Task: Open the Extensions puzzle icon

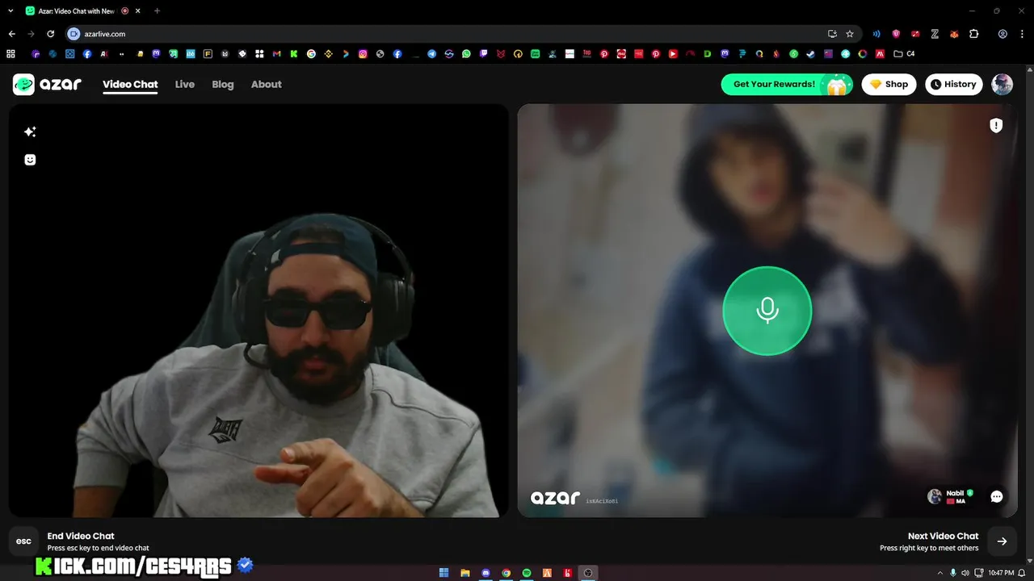Action: [973, 34]
